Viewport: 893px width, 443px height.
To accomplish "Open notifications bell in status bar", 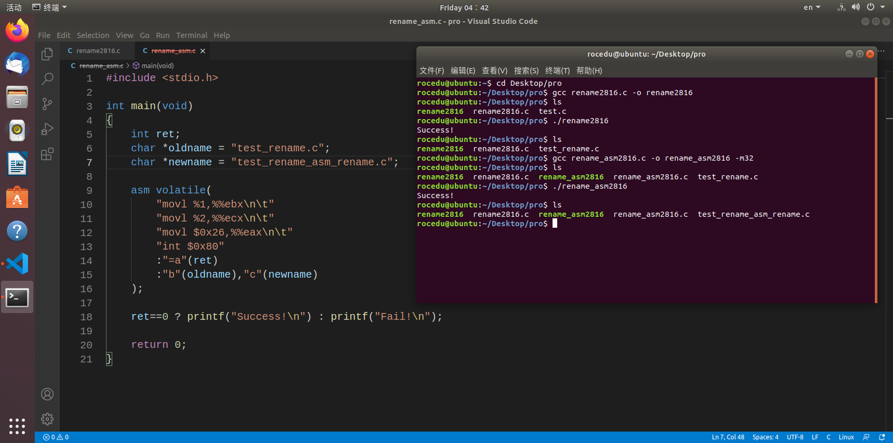I will coord(882,437).
